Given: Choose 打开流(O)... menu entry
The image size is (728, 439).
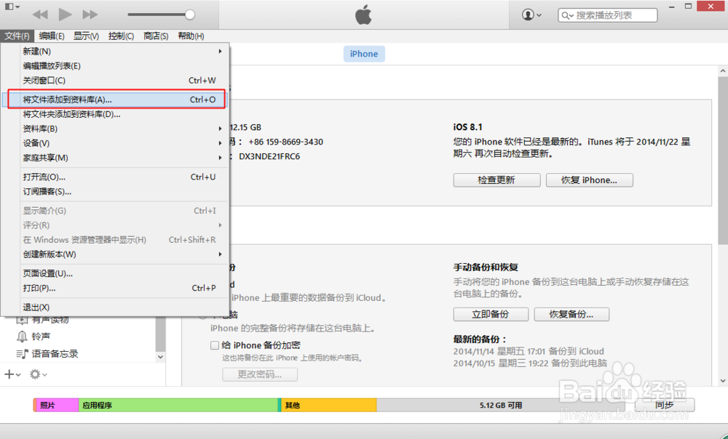Looking at the screenshot, I should (x=115, y=177).
